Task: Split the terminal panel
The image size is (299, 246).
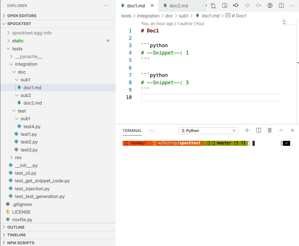Action: 259,130
